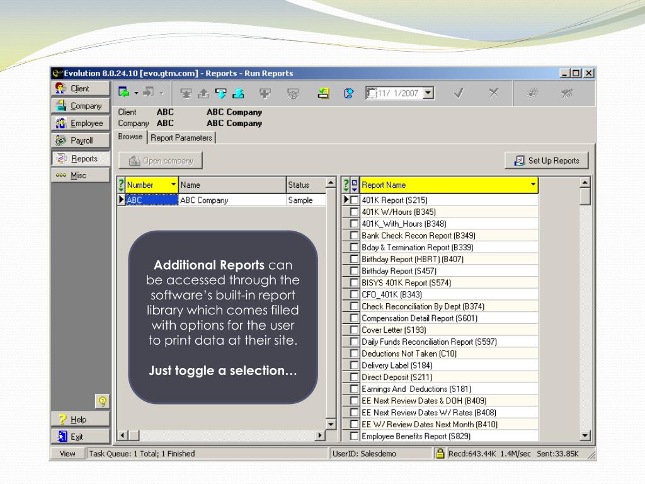
Task: Open the Employee section in sidebar
Action: click(81, 123)
